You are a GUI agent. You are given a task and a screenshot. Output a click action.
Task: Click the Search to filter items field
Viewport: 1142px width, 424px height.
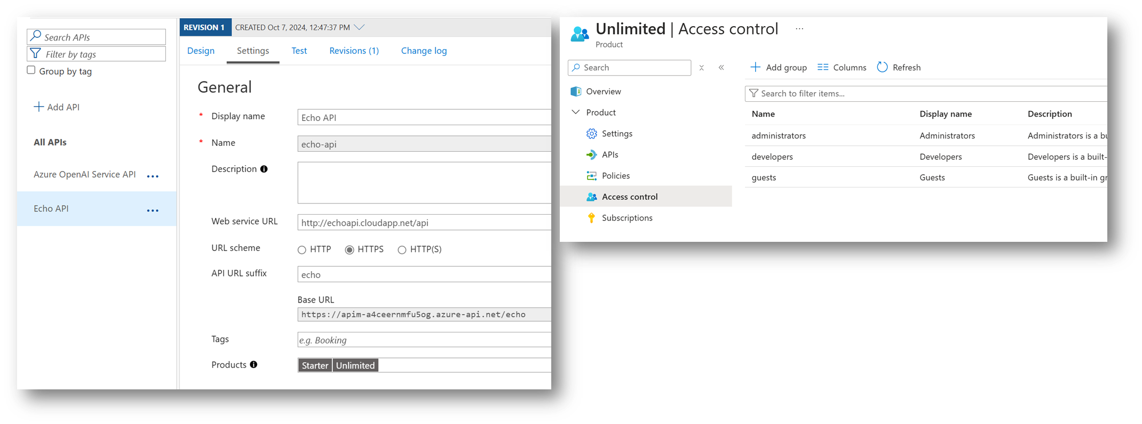coord(926,93)
